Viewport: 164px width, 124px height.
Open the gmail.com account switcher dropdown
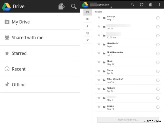tap(101, 5)
